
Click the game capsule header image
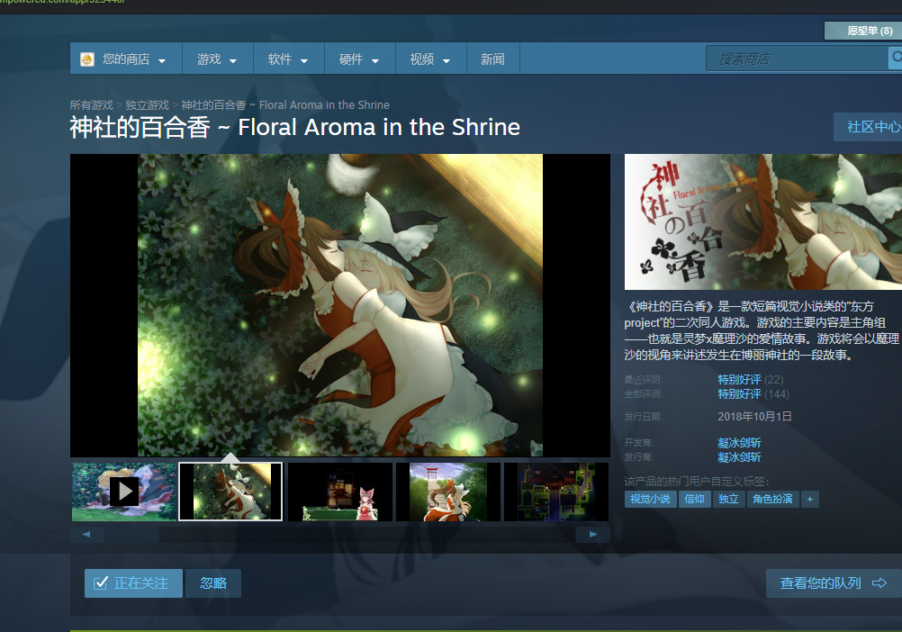[x=763, y=222]
